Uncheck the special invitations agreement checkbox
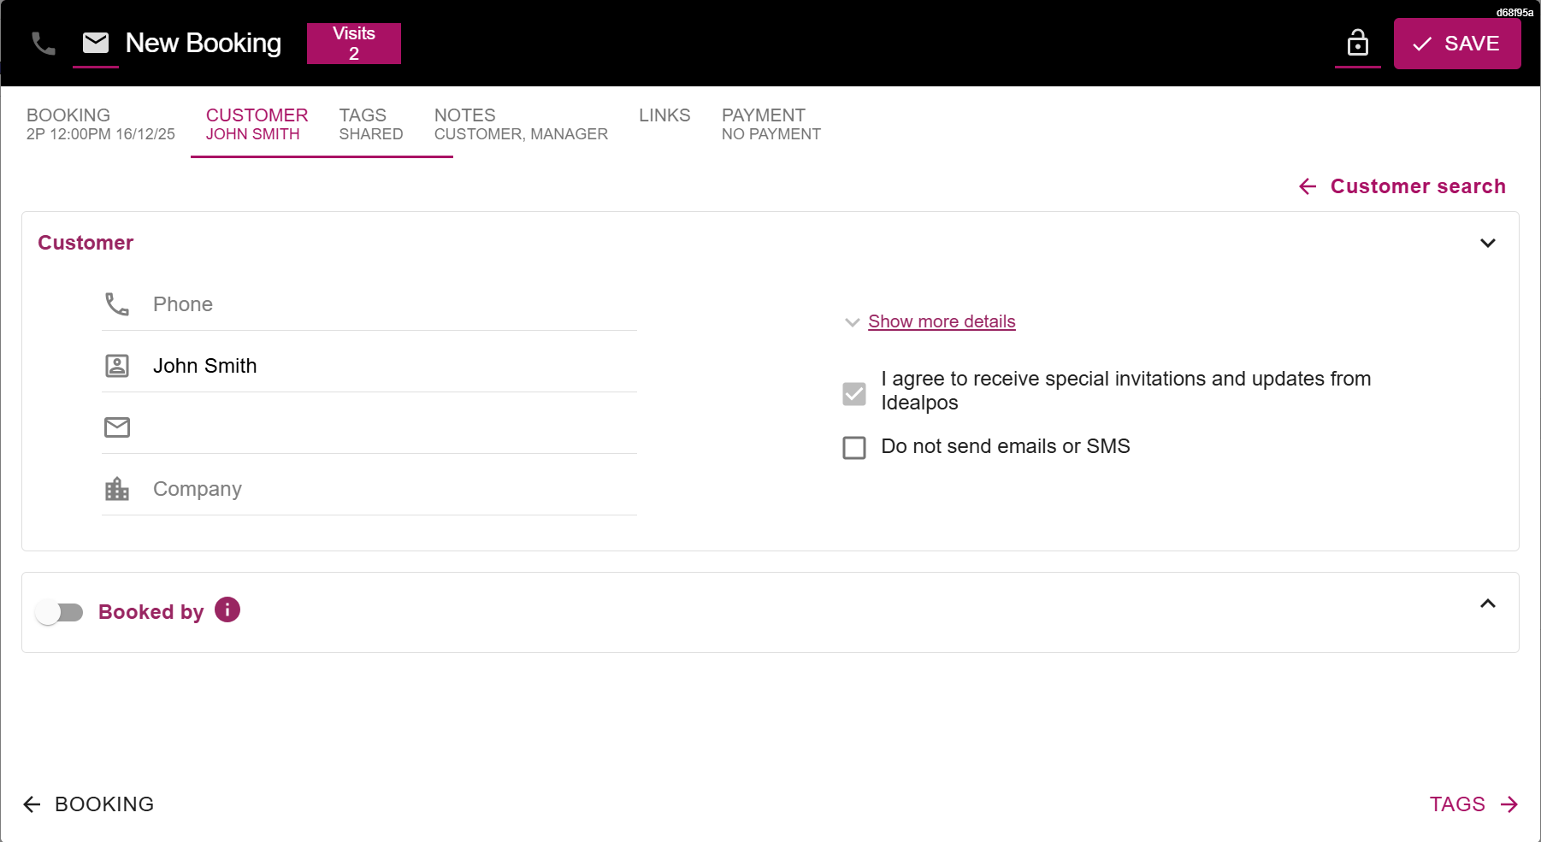 (854, 393)
